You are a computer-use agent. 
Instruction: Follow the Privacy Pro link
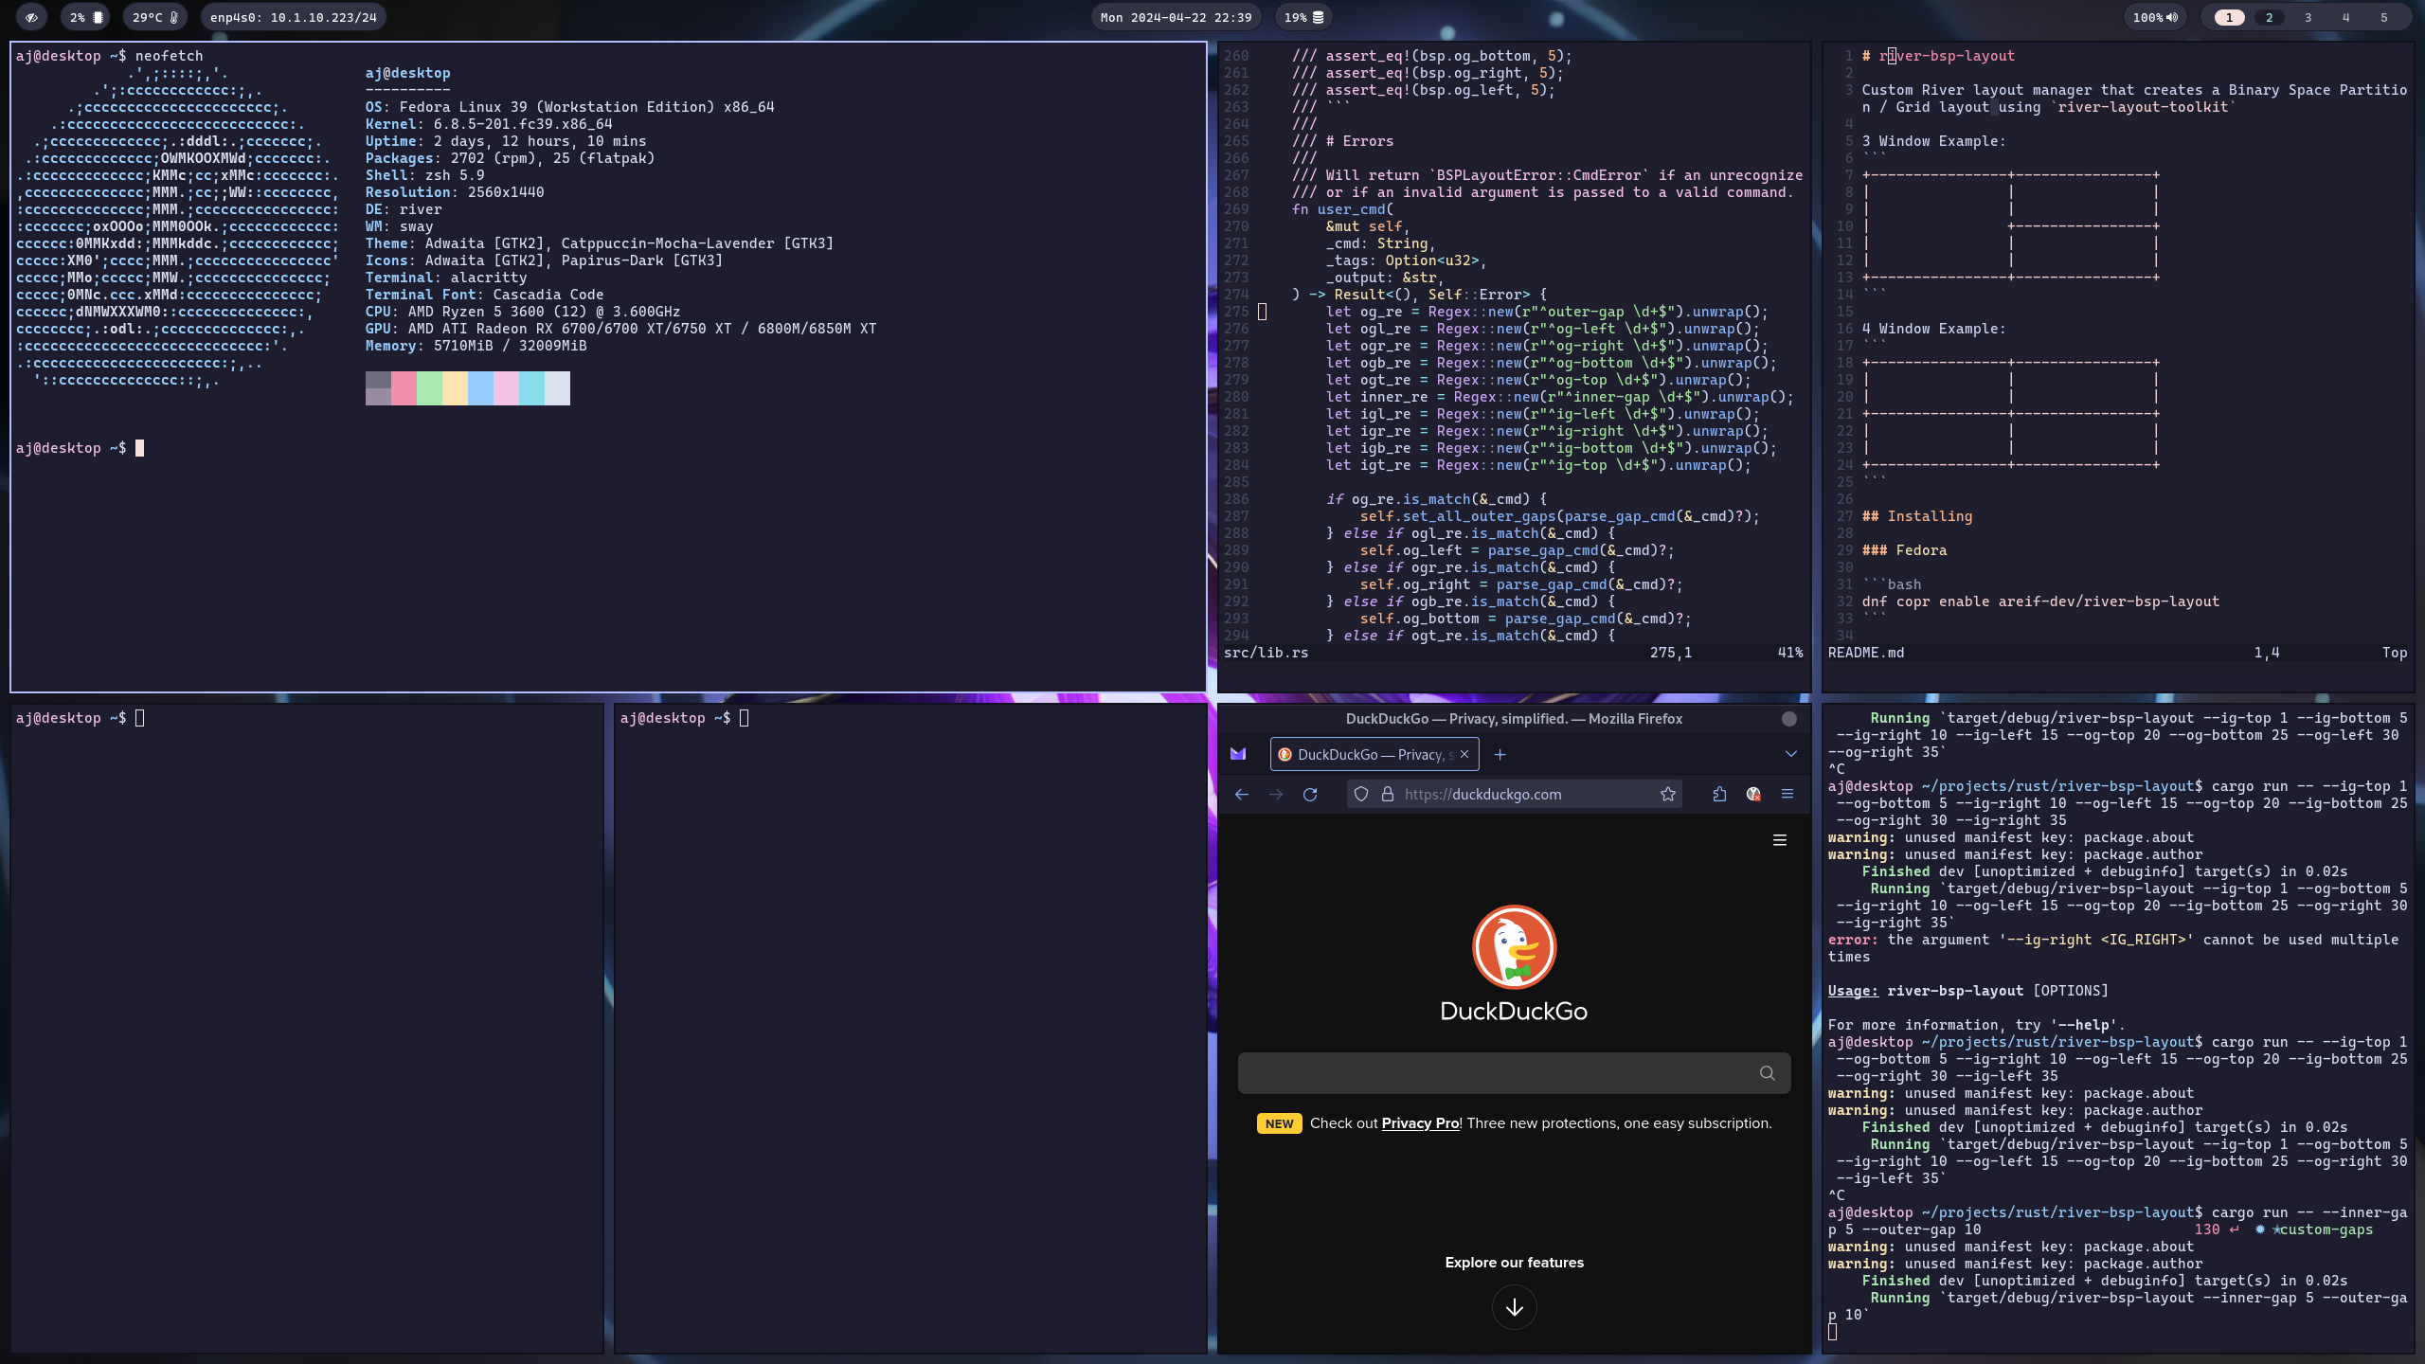point(1420,1123)
